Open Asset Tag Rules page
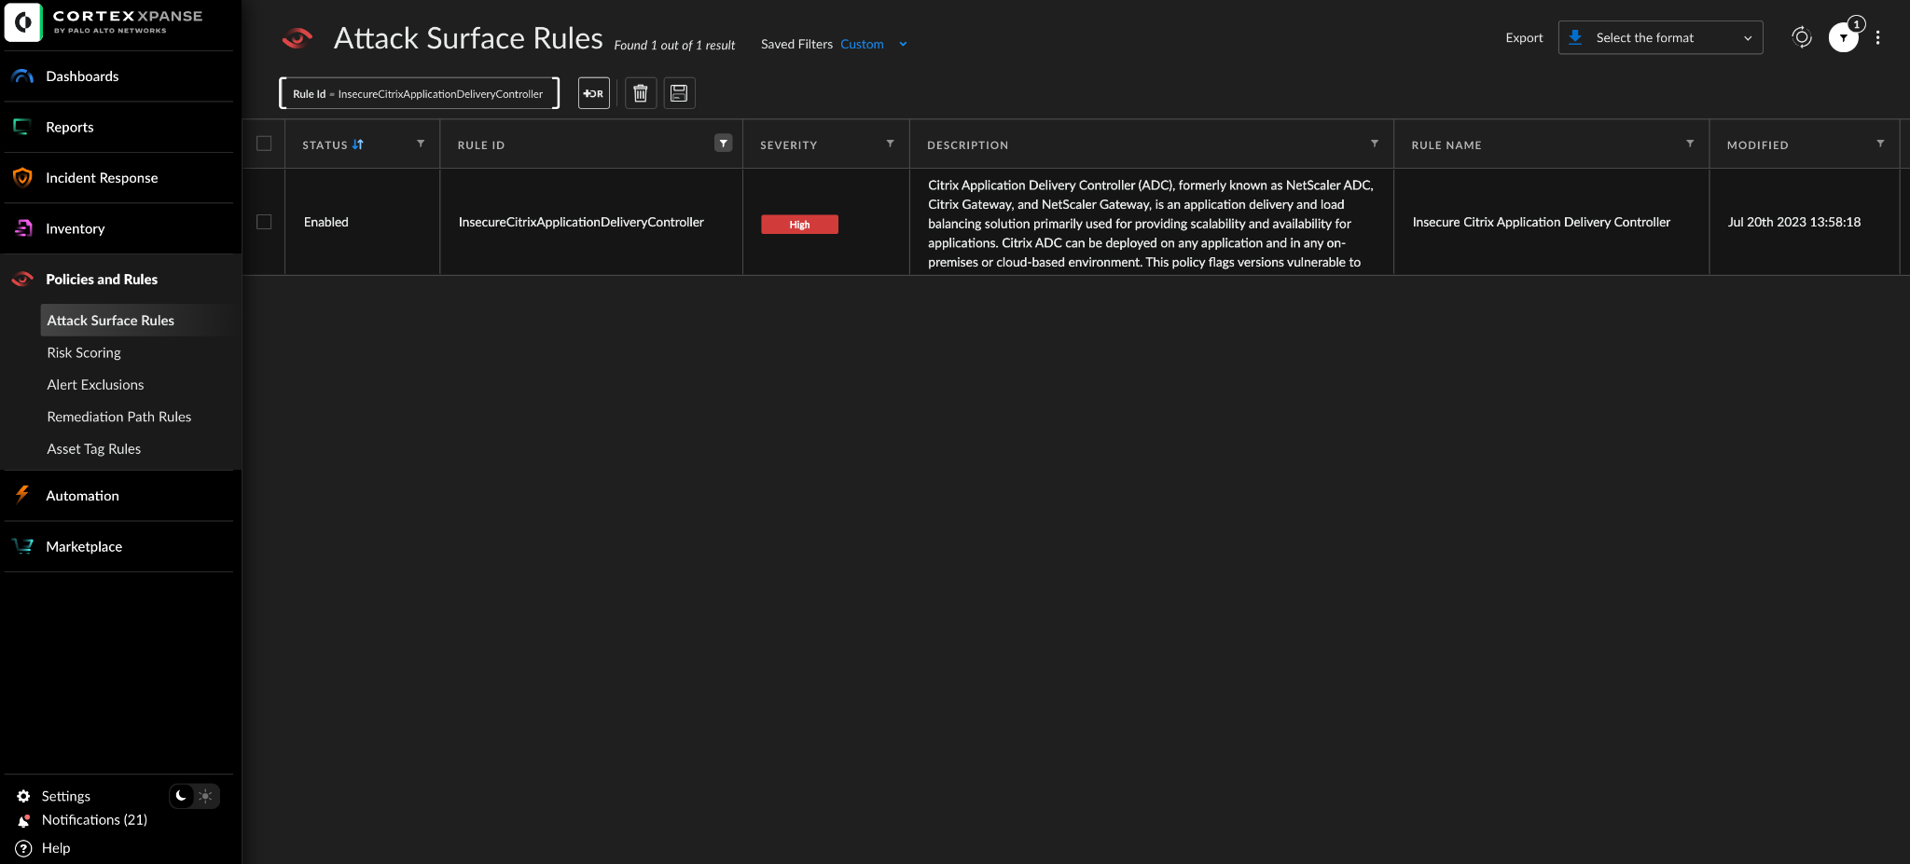Viewport: 1910px width, 864px height. pos(93,448)
